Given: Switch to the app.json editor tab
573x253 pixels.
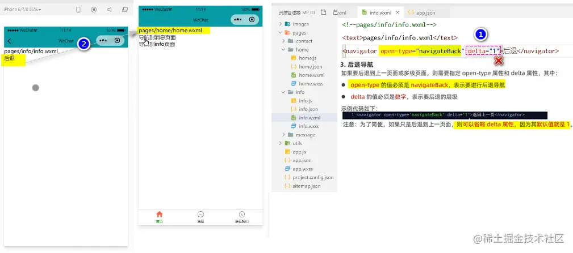Looking at the screenshot, I should 426,12.
